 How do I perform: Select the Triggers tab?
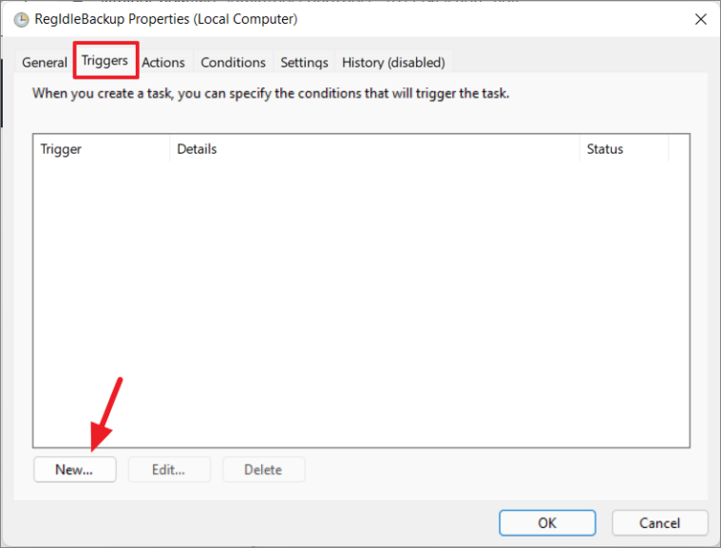tap(104, 61)
